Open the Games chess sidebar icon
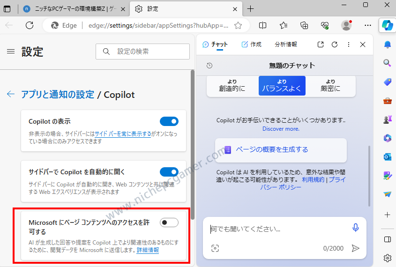Screen dimensions: 396x267 [387, 119]
